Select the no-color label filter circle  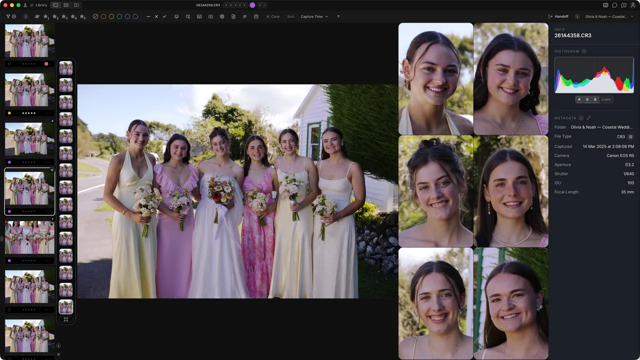pos(95,16)
